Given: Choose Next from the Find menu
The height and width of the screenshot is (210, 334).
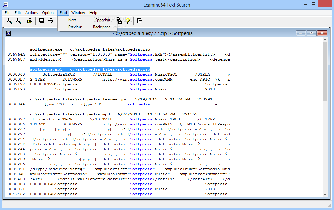Looking at the screenshot, I should [87, 20].
